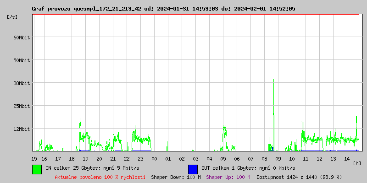Click the purple 'Shaper Up: 100 M' label
Image resolution: width=367 pixels, height=183 pixels.
pyautogui.click(x=228, y=177)
